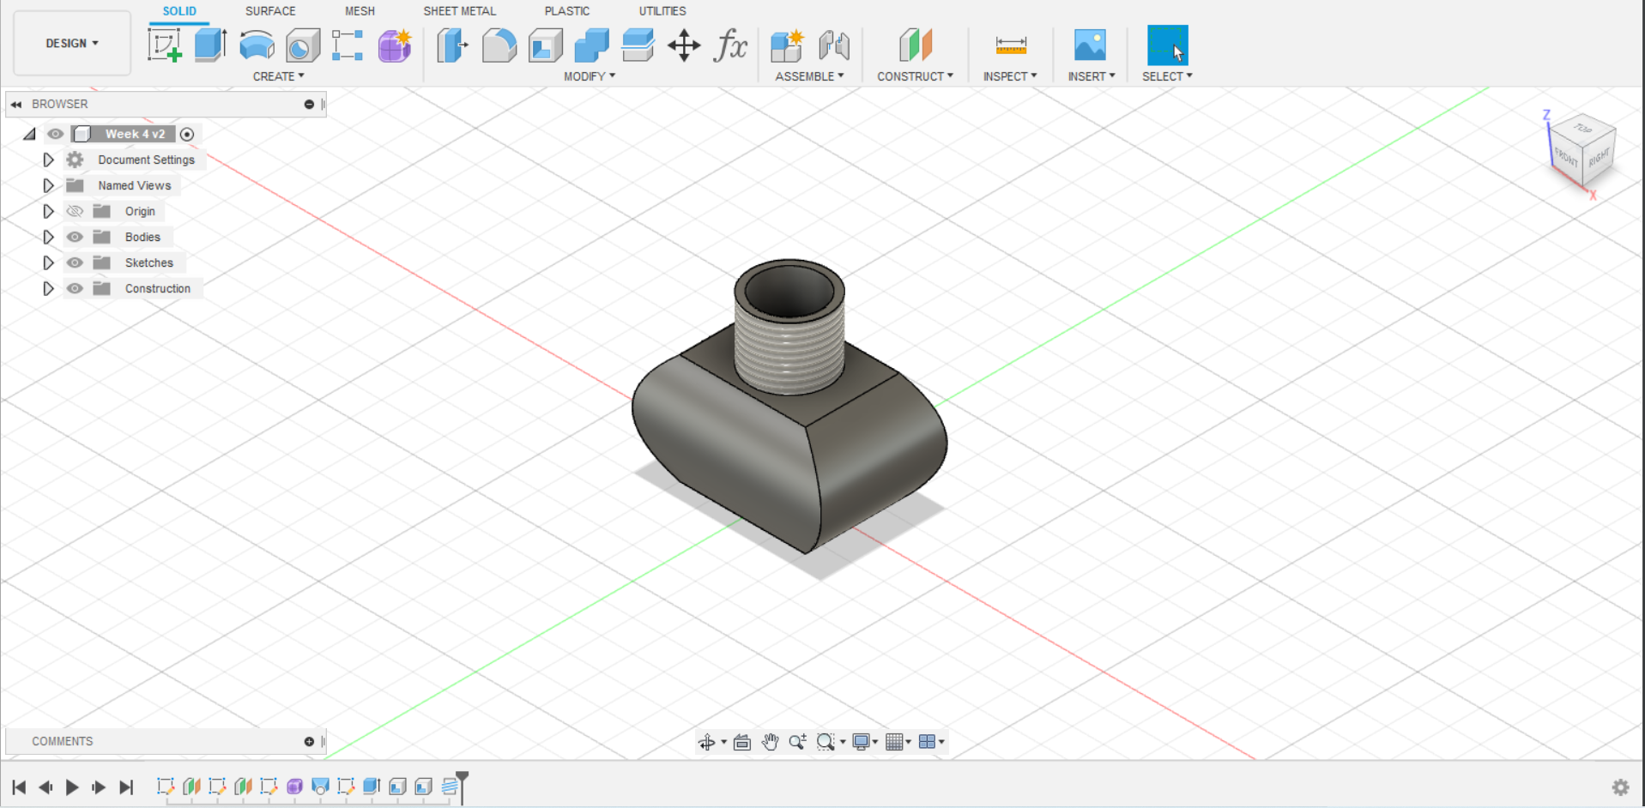Select the Hole tool
Image resolution: width=1645 pixels, height=808 pixels.
[x=302, y=45]
